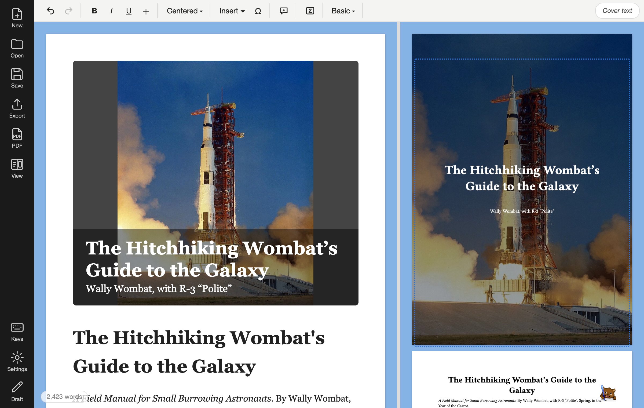Image resolution: width=644 pixels, height=408 pixels.
Task: Insert special character with Omega icon
Action: [x=258, y=11]
